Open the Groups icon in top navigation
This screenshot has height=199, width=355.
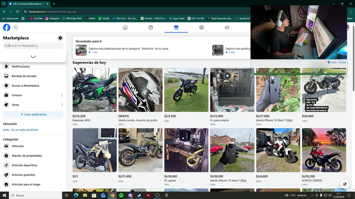click(202, 27)
